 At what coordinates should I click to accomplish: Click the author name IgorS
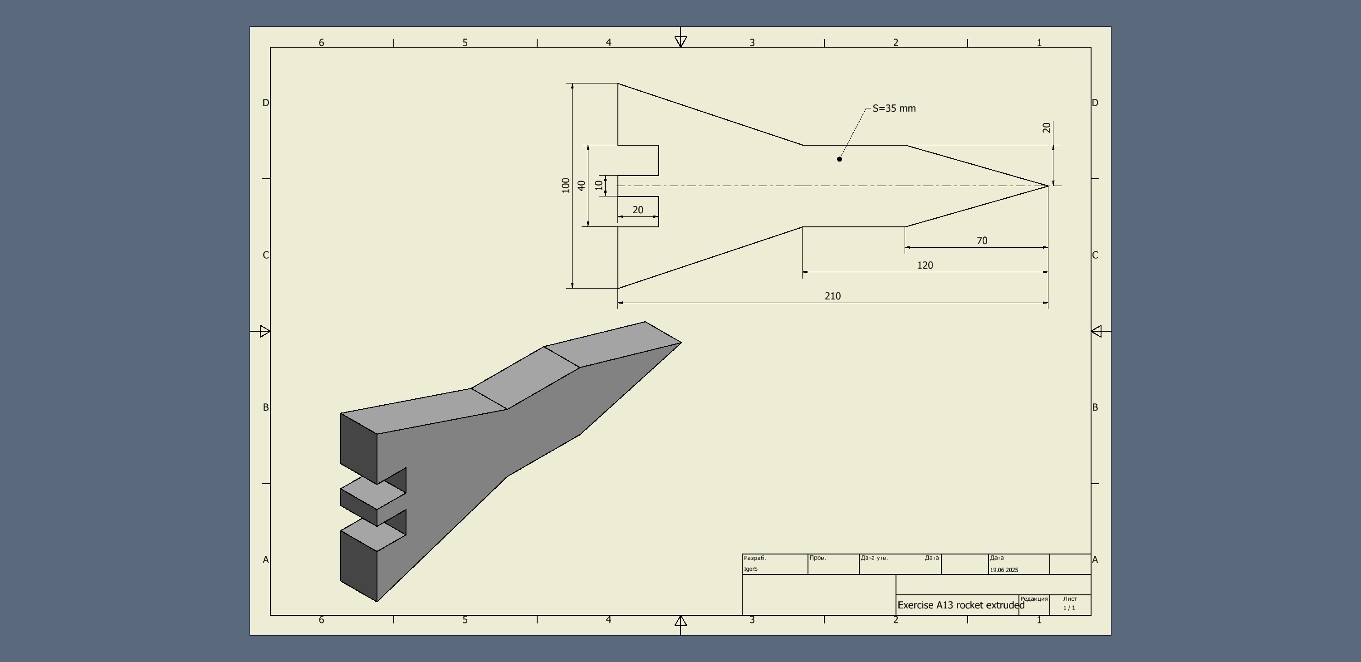coord(751,569)
